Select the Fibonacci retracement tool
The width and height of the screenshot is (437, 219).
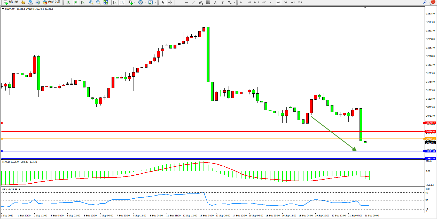click(x=208, y=2)
